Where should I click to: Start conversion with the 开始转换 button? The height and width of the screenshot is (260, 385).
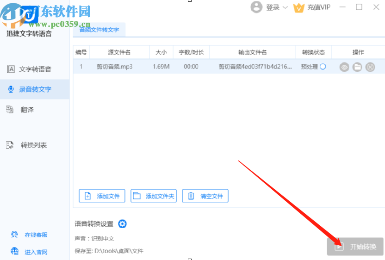[355, 247]
